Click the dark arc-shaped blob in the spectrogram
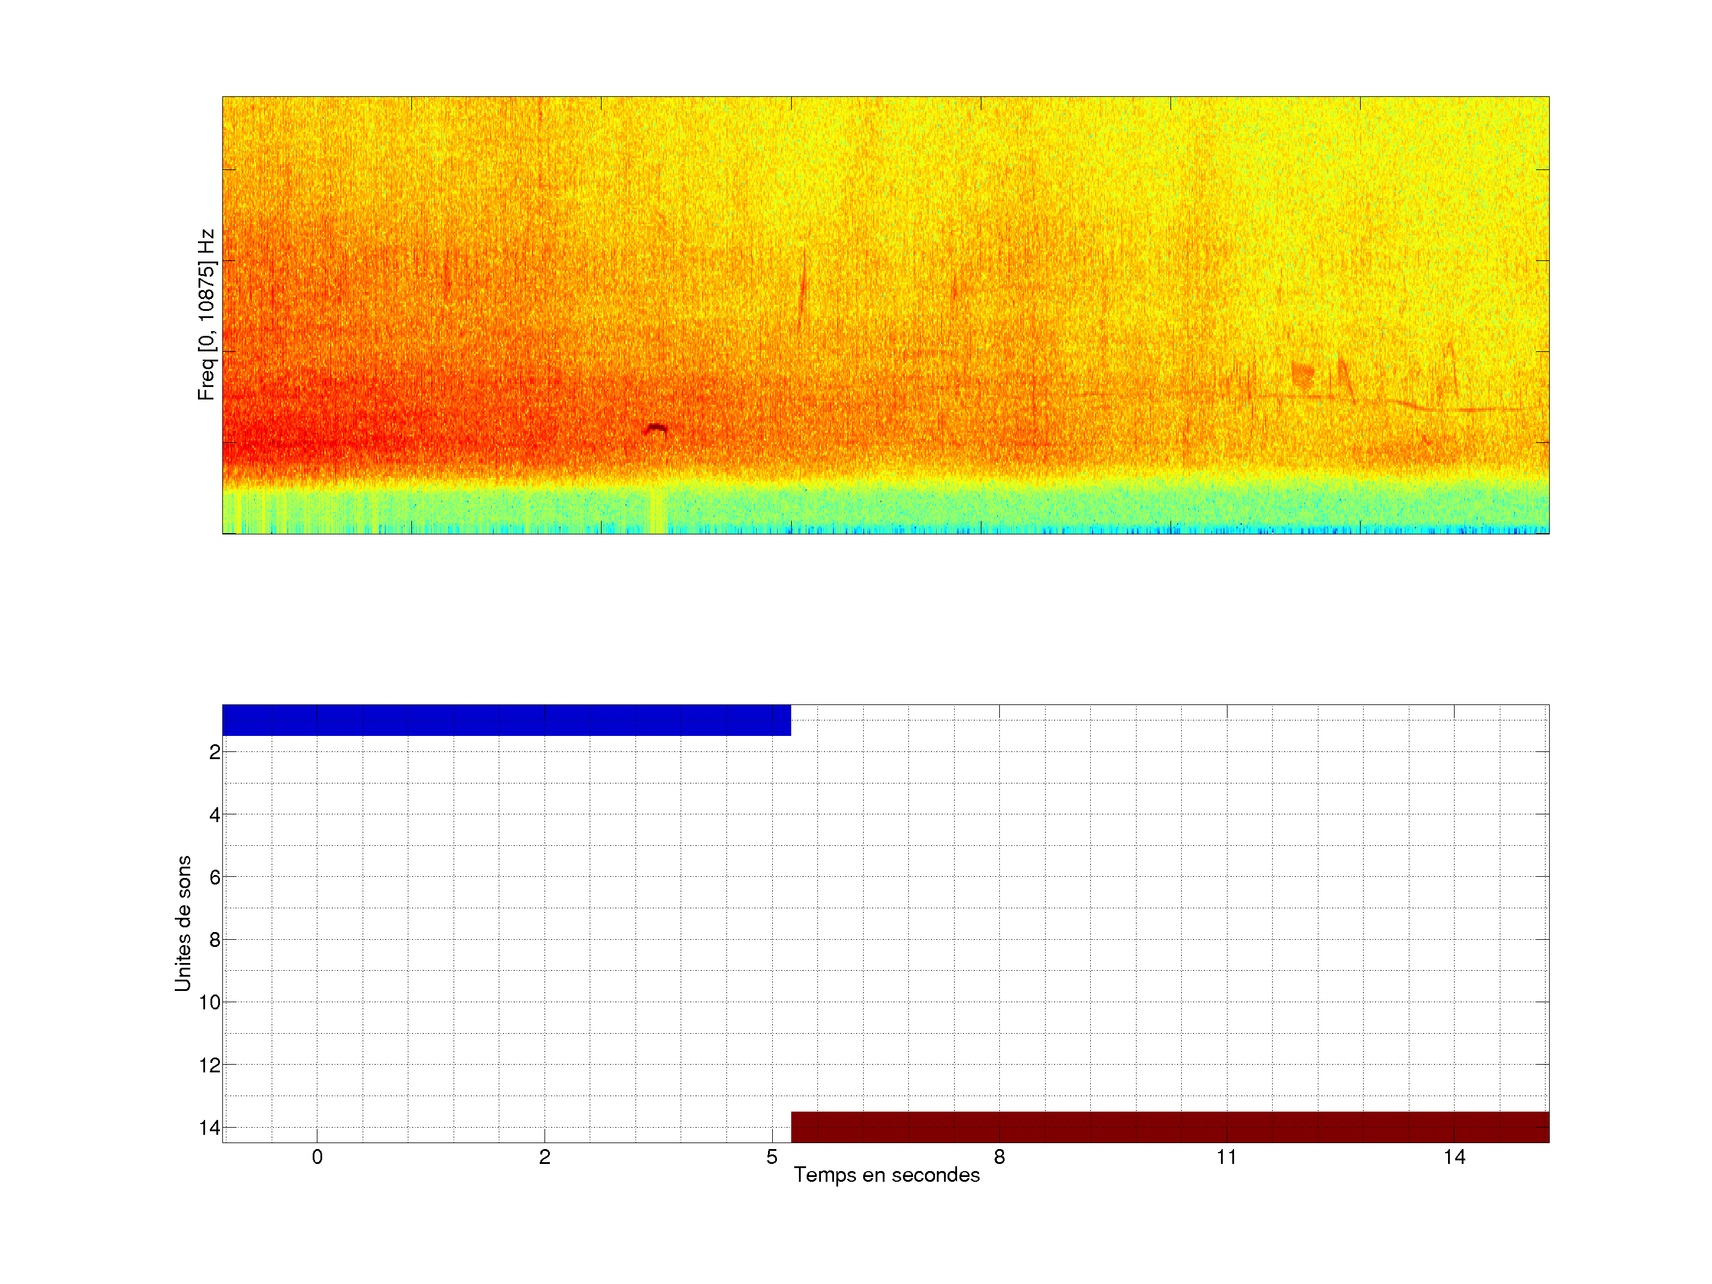 pos(656,428)
